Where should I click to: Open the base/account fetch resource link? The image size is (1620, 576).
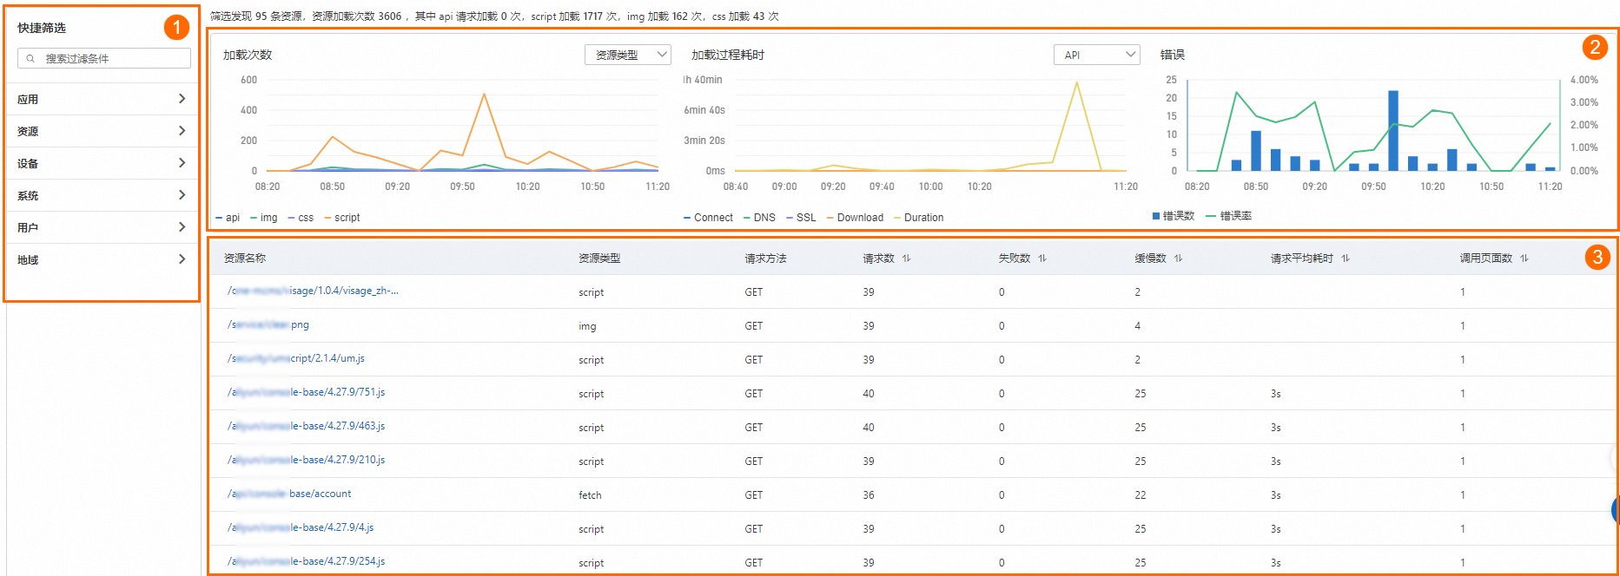[x=289, y=494]
